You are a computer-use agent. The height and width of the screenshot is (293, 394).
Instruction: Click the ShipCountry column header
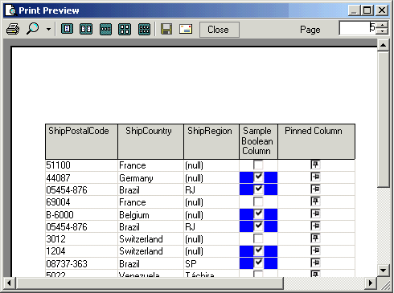click(150, 141)
